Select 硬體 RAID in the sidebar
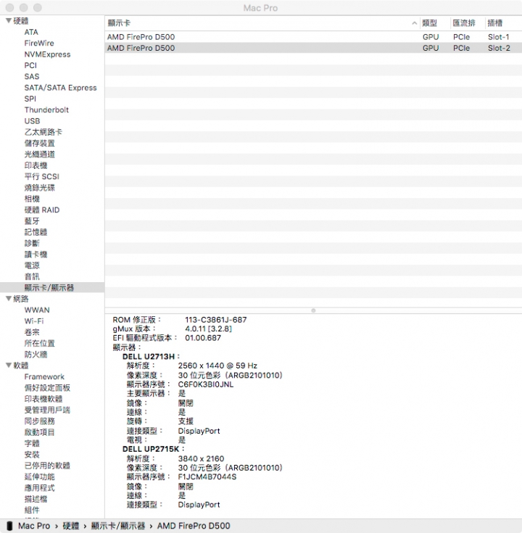The width and height of the screenshot is (522, 533). point(42,210)
